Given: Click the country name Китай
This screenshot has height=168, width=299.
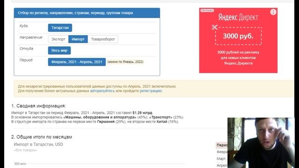Looking at the screenshot, I should [162, 121].
